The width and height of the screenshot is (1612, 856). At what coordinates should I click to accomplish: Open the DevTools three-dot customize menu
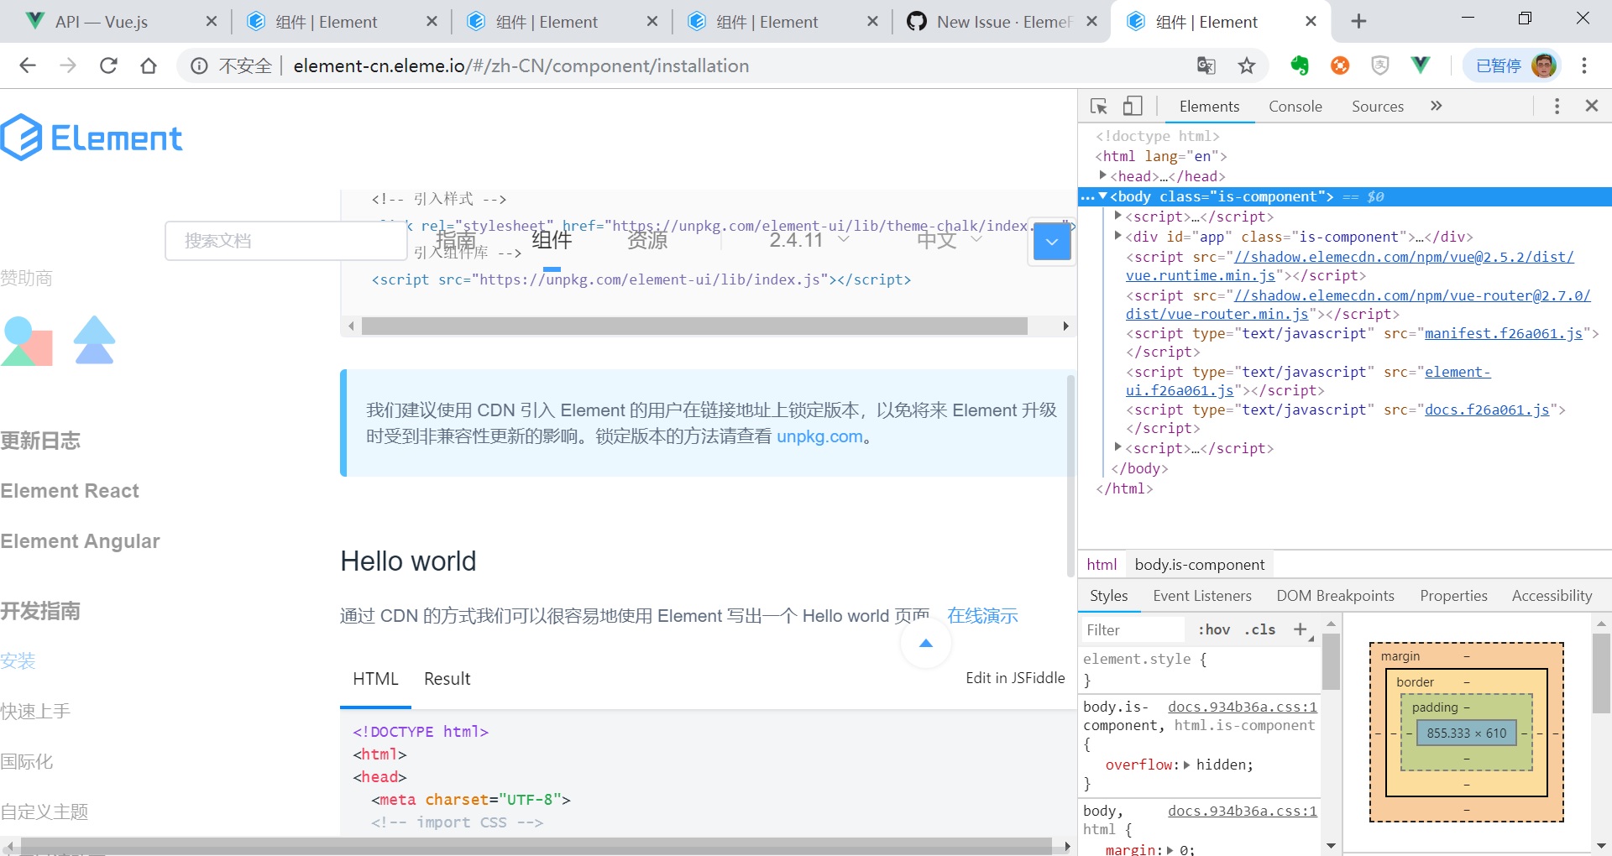click(1557, 107)
